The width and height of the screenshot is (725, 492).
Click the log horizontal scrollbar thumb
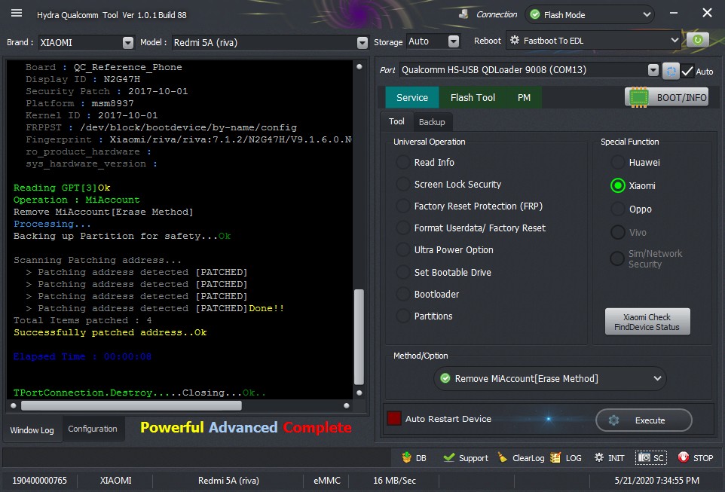(x=131, y=405)
